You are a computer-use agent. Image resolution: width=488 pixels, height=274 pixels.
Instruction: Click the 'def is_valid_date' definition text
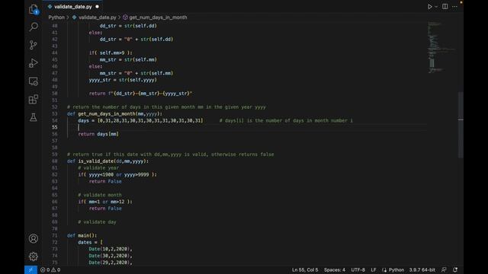tap(108, 161)
